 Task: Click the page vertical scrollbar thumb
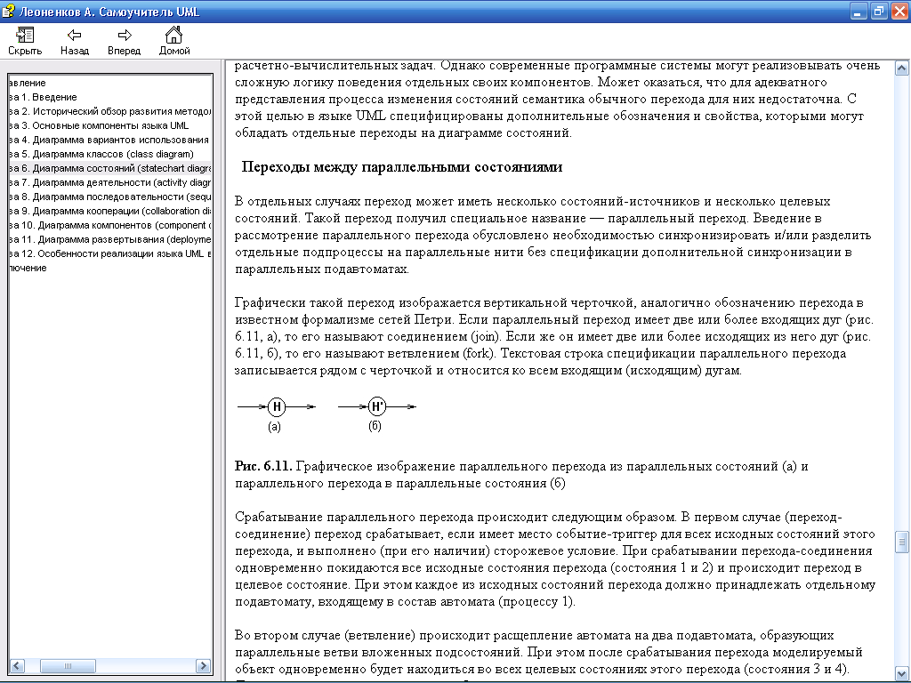point(902,542)
